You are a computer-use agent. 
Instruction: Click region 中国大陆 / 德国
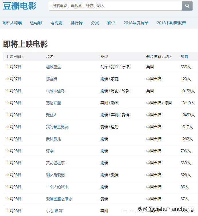pos(159,103)
